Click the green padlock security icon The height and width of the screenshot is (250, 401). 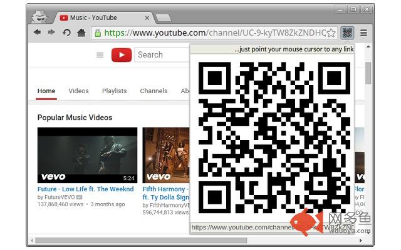pyautogui.click(x=98, y=33)
